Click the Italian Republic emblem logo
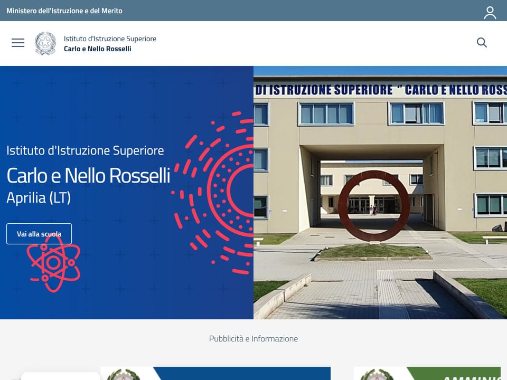 pyautogui.click(x=45, y=43)
